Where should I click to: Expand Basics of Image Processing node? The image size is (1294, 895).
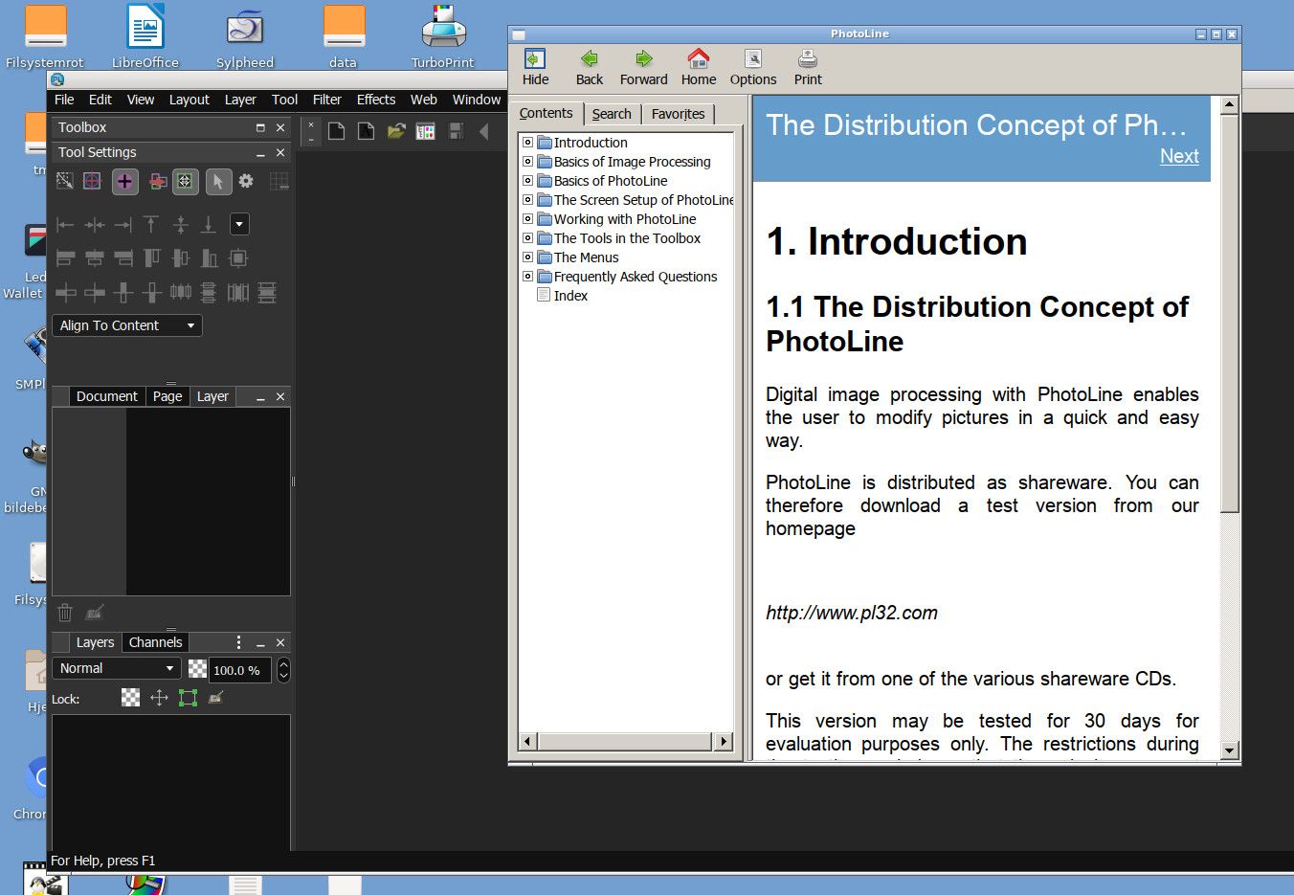(527, 161)
